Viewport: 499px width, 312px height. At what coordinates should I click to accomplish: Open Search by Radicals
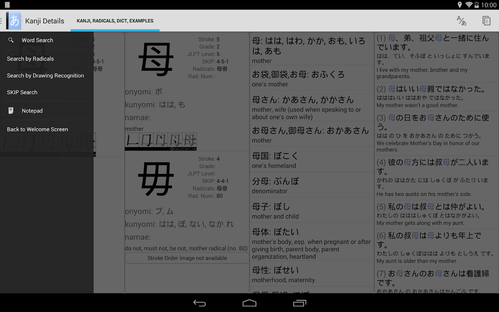click(30, 59)
